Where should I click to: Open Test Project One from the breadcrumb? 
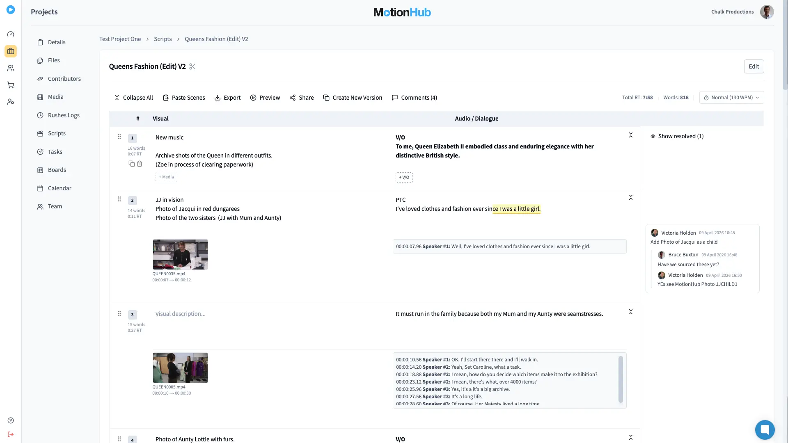pyautogui.click(x=120, y=39)
